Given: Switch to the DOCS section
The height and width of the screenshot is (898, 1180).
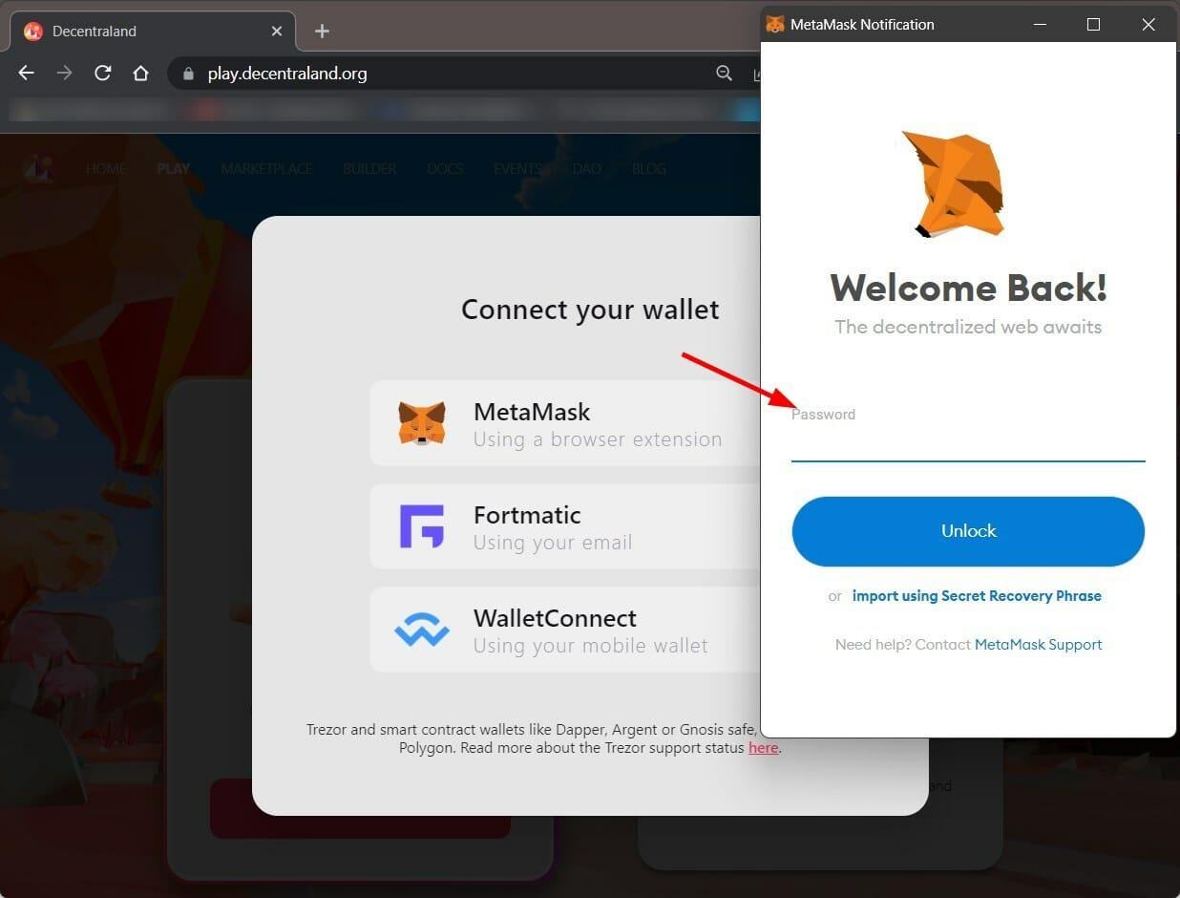Looking at the screenshot, I should pos(444,169).
